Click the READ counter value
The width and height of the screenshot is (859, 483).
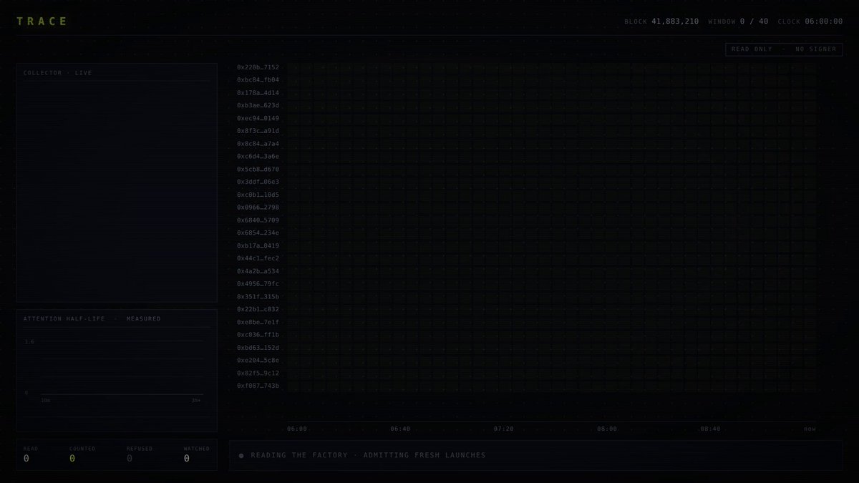26,459
